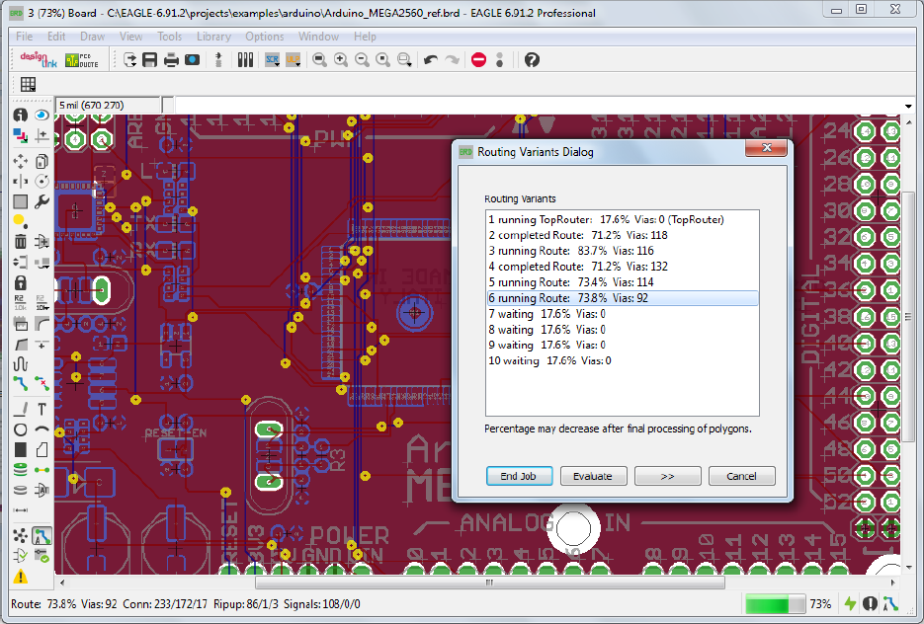Select the Copy tool

point(42,161)
